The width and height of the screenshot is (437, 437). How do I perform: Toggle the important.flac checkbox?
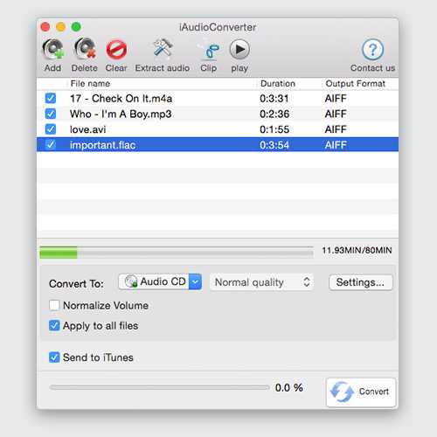click(51, 144)
